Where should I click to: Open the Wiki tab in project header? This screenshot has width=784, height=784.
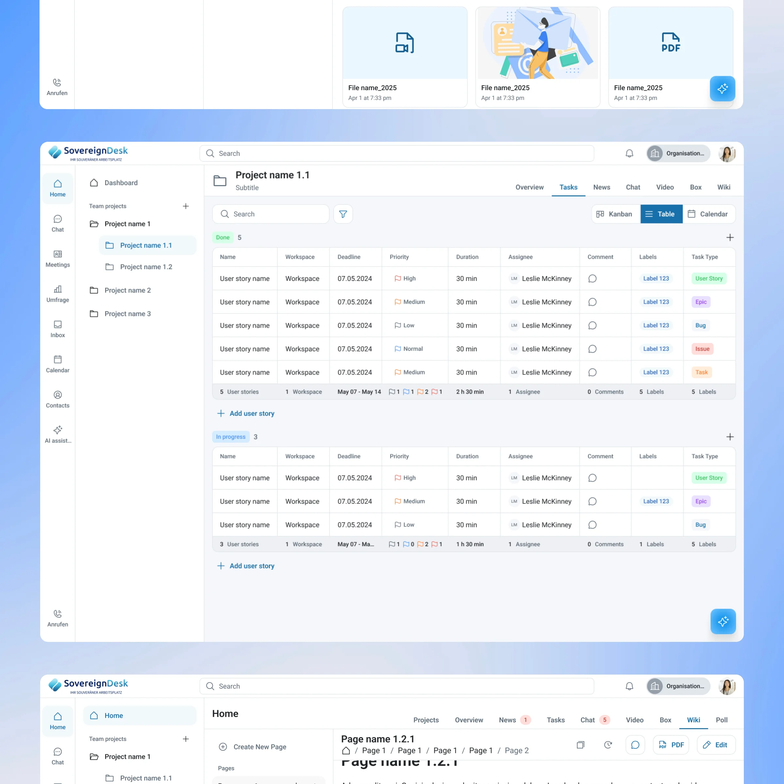pyautogui.click(x=723, y=187)
